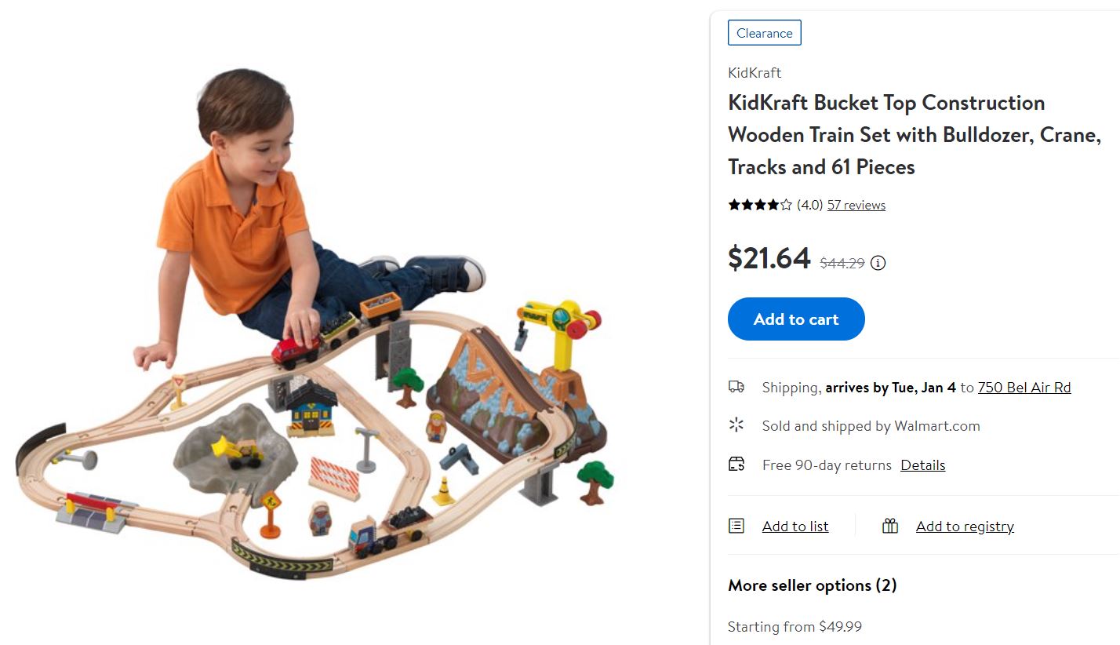This screenshot has width=1120, height=645.
Task: Click the $21.64 current price
Action: (x=769, y=257)
